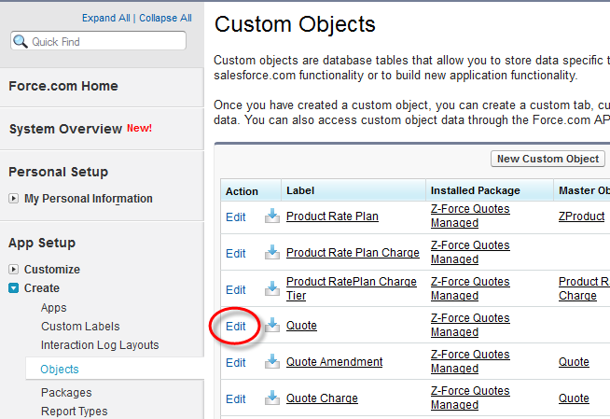Go to Force.com Home
Viewport: 610px width, 419px height.
63,86
